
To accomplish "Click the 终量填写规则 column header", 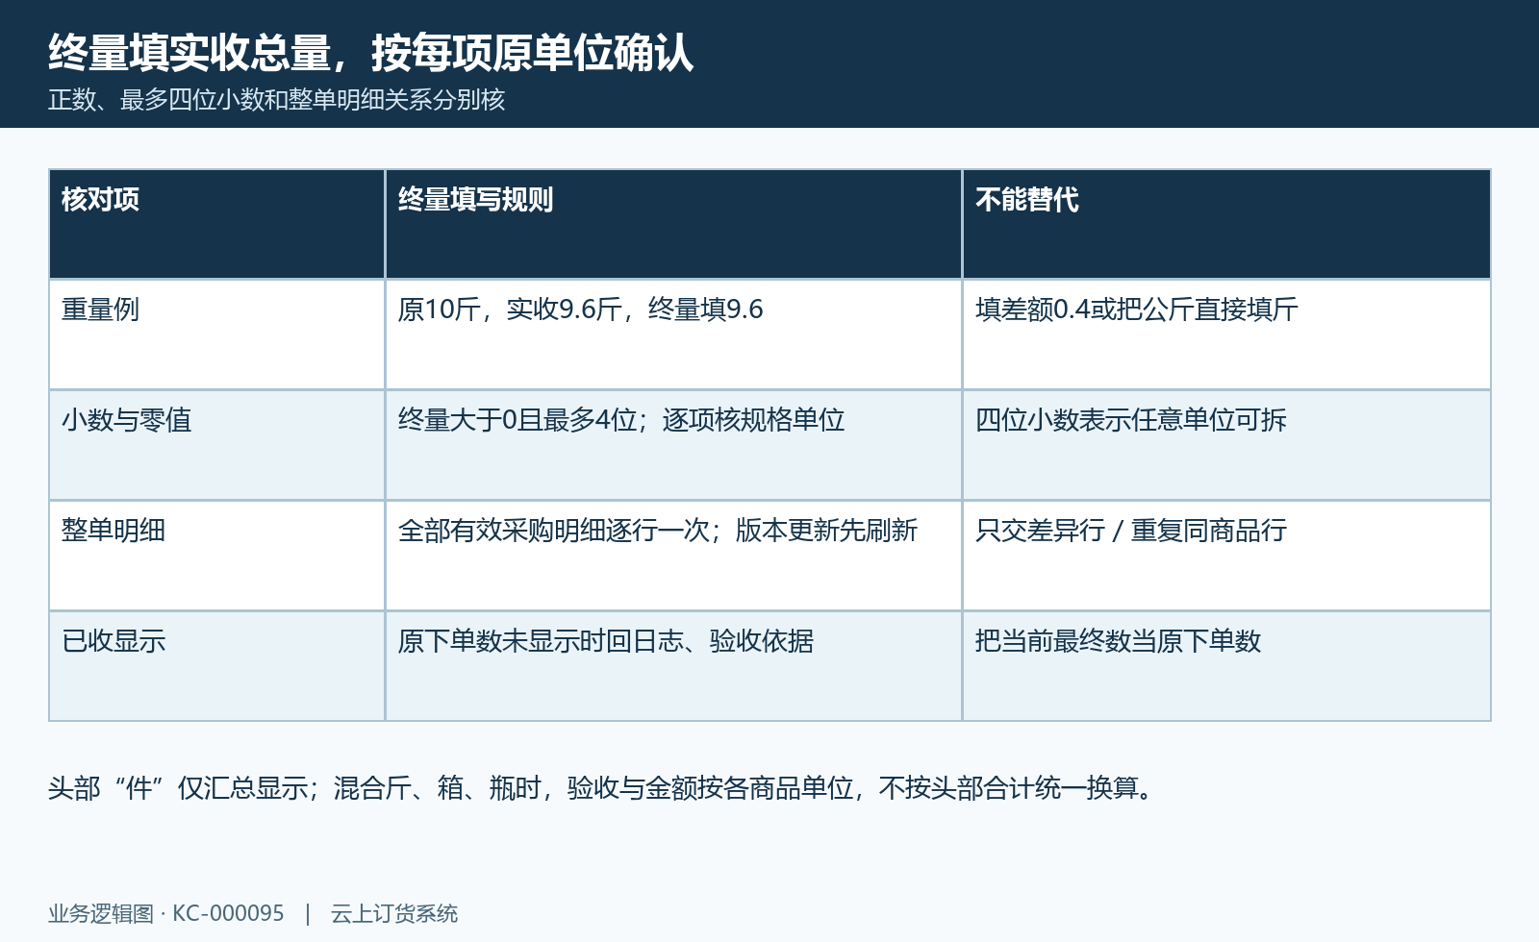I will [673, 224].
